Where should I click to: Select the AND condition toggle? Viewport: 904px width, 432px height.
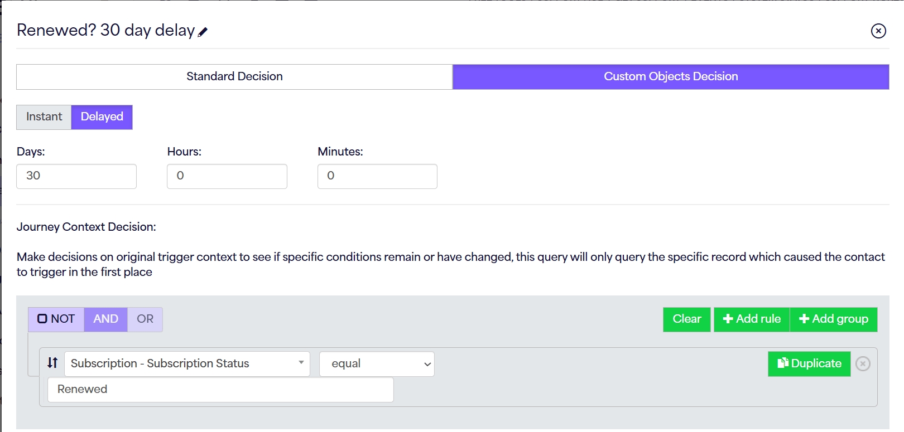pos(105,319)
